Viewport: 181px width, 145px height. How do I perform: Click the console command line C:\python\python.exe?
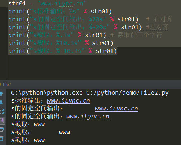point(90,93)
